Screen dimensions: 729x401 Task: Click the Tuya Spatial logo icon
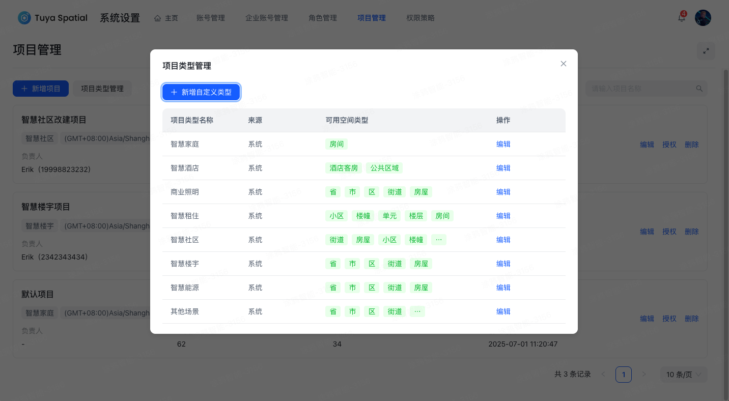click(24, 18)
